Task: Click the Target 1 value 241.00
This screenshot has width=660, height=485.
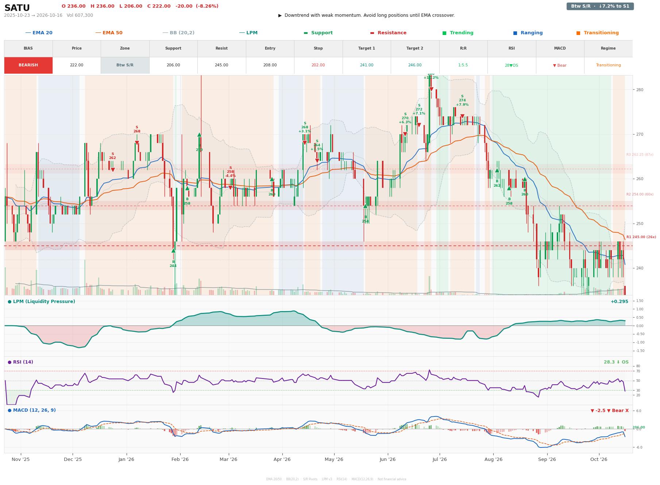Action: click(367, 65)
